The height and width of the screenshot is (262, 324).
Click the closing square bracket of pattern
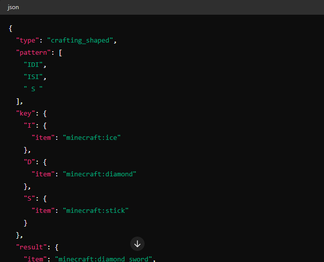pyautogui.click(x=18, y=101)
